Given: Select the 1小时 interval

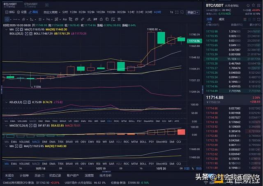Looking at the screenshot, I should click(131, 12).
